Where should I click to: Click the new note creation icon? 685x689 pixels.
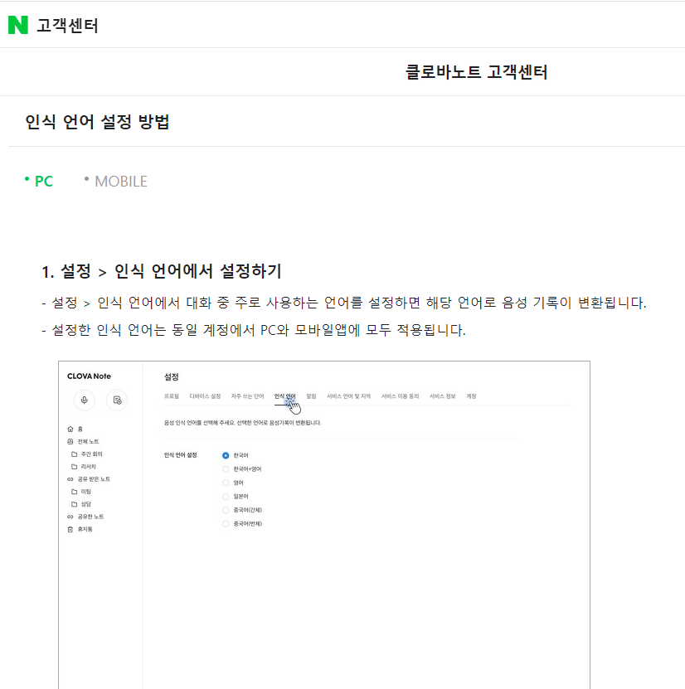click(117, 400)
